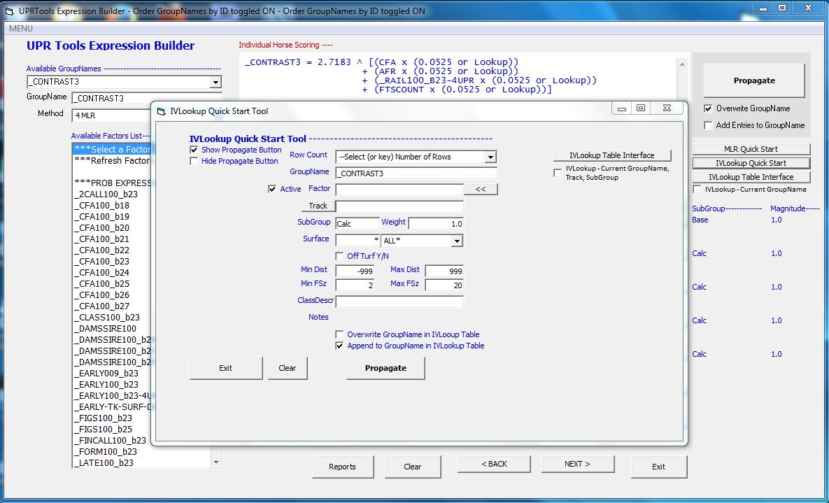Select _CLASS100_b23 in factors list
The image size is (829, 503).
112,318
